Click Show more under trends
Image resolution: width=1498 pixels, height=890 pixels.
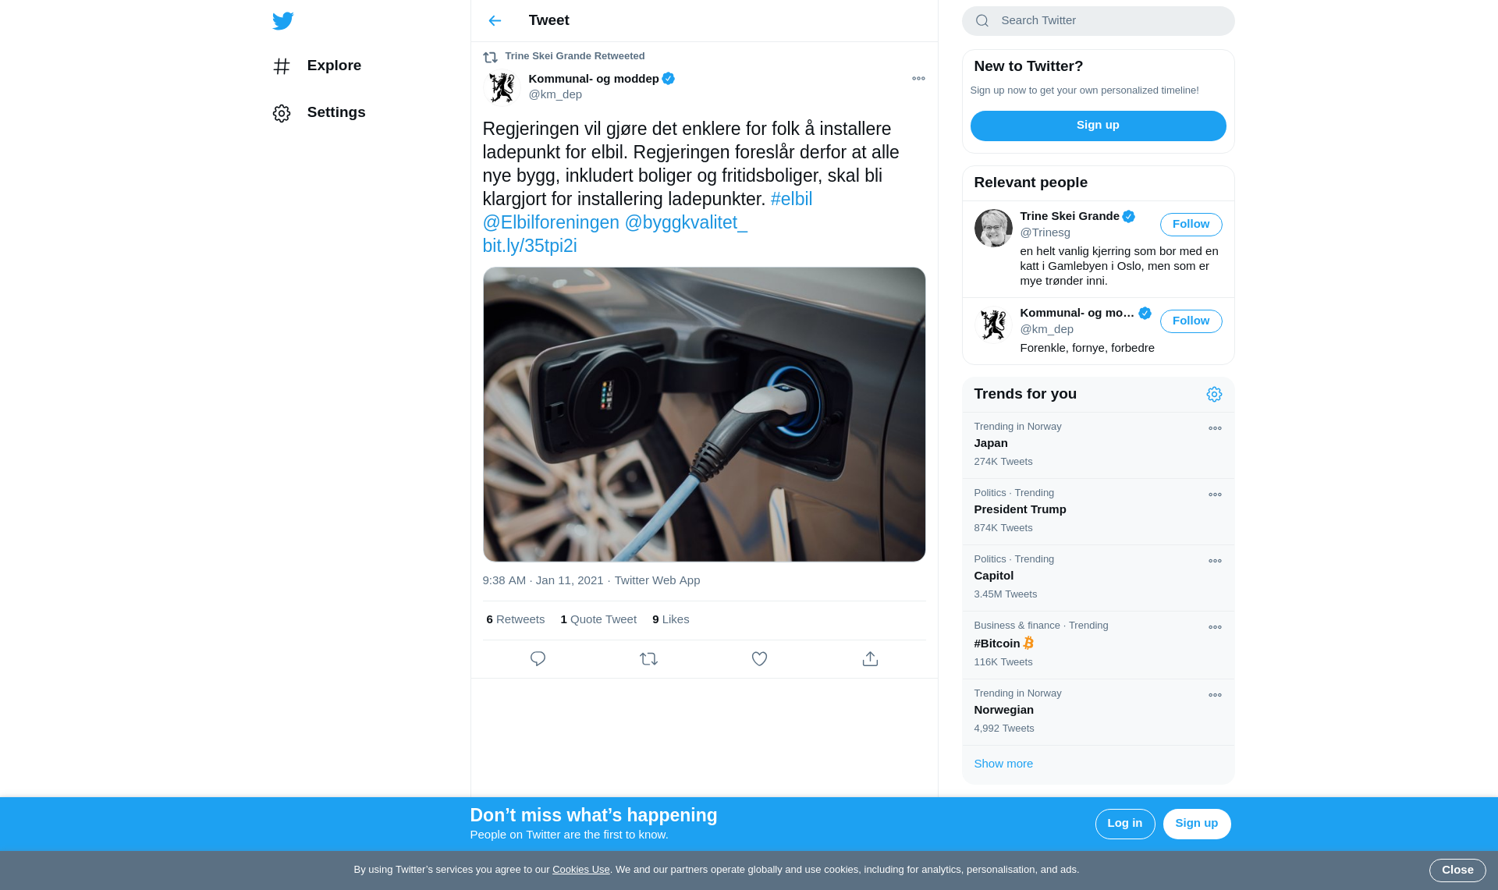[x=1003, y=764]
